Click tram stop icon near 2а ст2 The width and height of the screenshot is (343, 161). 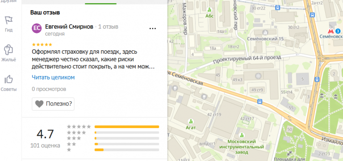click(312, 15)
